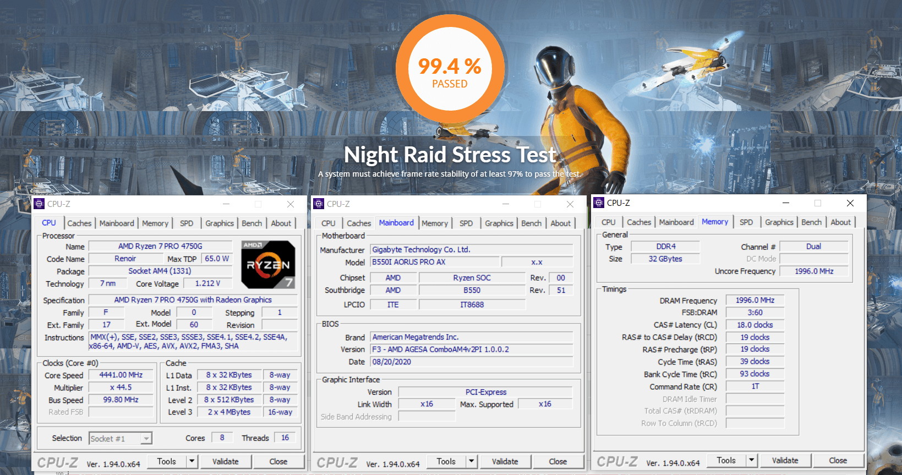Click the BIOS date 08/20/2020 field
902x475 pixels.
[x=472, y=362]
